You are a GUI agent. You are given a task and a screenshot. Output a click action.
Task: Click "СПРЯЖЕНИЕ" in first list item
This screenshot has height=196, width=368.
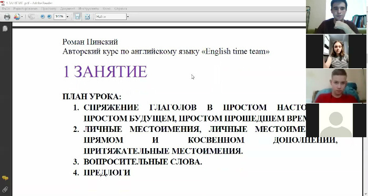111,107
